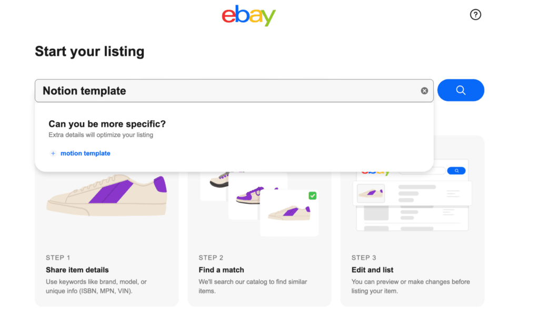
Task: Select the 'motion template' suggestion
Action: [85, 153]
